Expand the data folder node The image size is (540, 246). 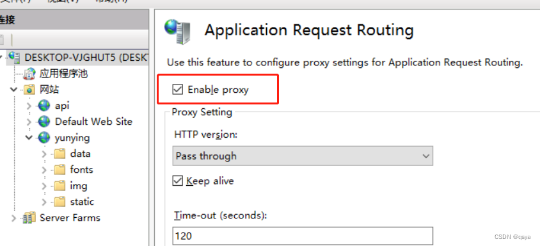pos(44,154)
